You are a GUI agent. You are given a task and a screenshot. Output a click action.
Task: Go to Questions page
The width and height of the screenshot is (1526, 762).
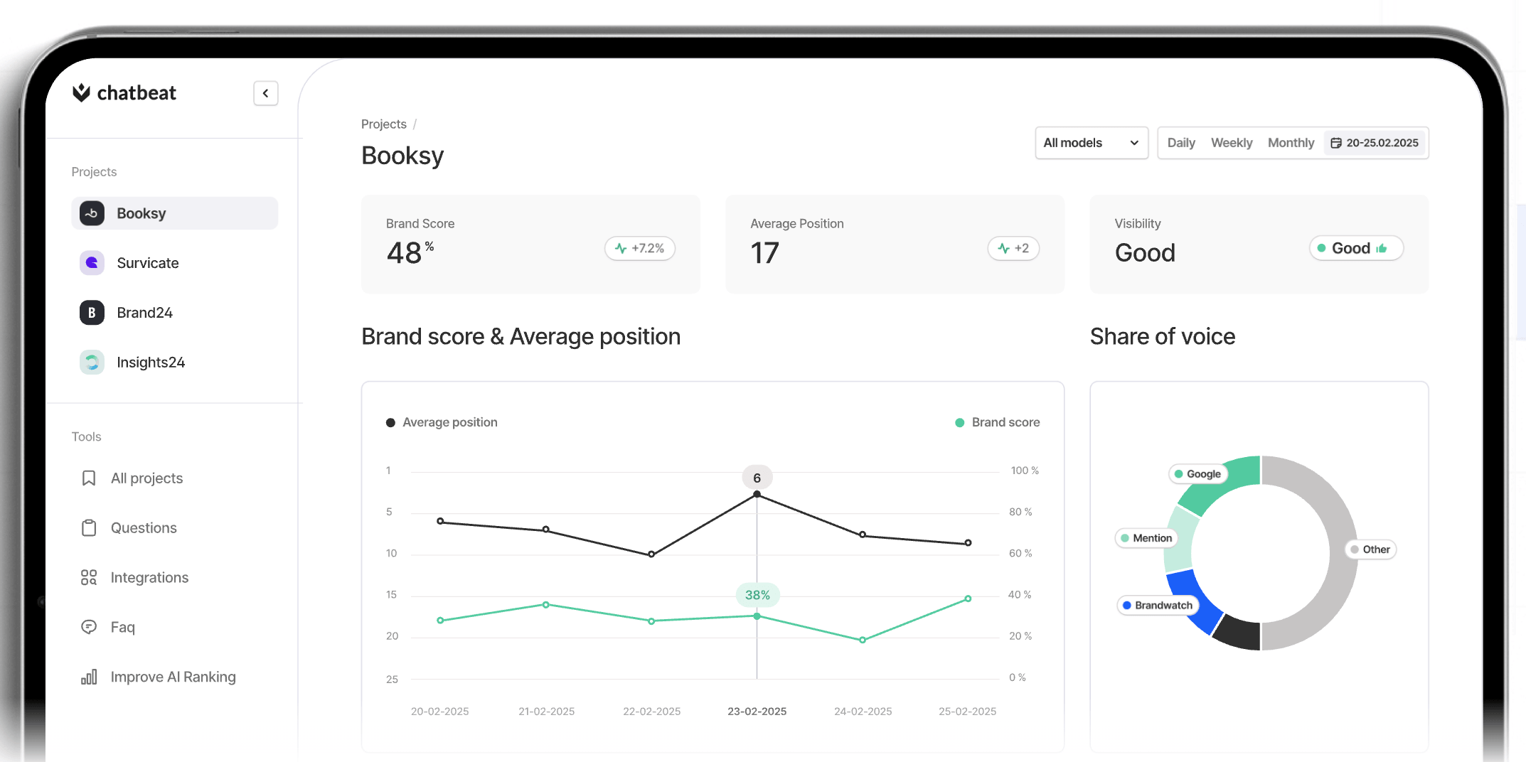144,528
